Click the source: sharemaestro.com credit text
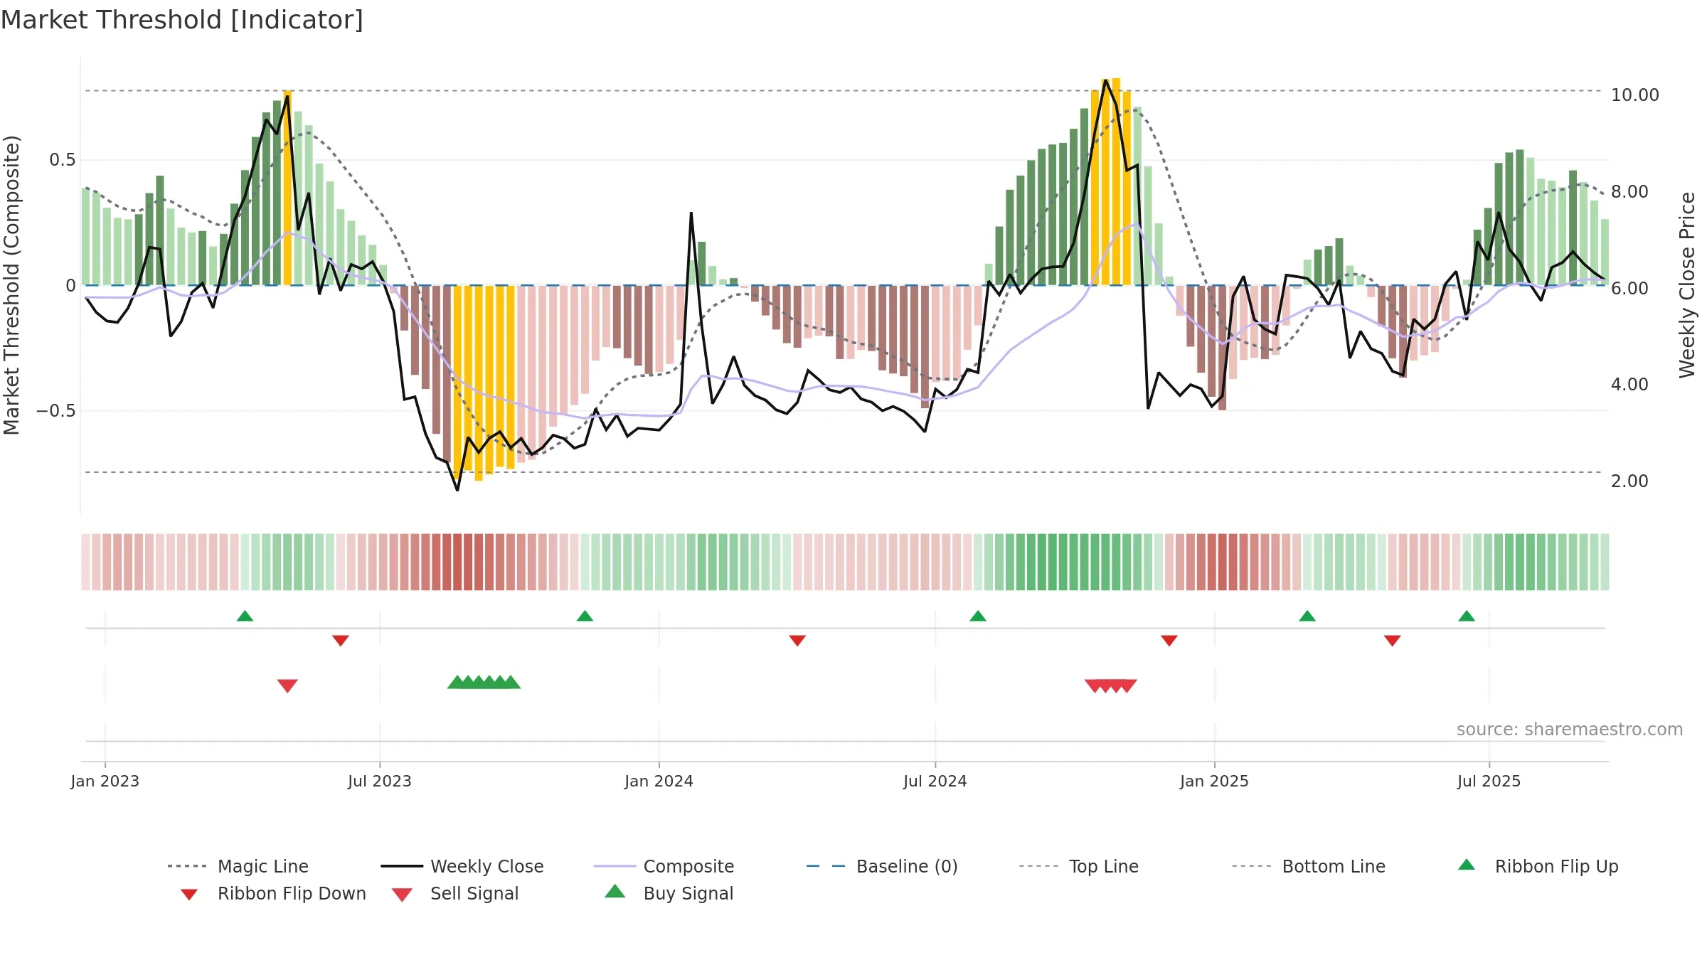 [x=1570, y=730]
